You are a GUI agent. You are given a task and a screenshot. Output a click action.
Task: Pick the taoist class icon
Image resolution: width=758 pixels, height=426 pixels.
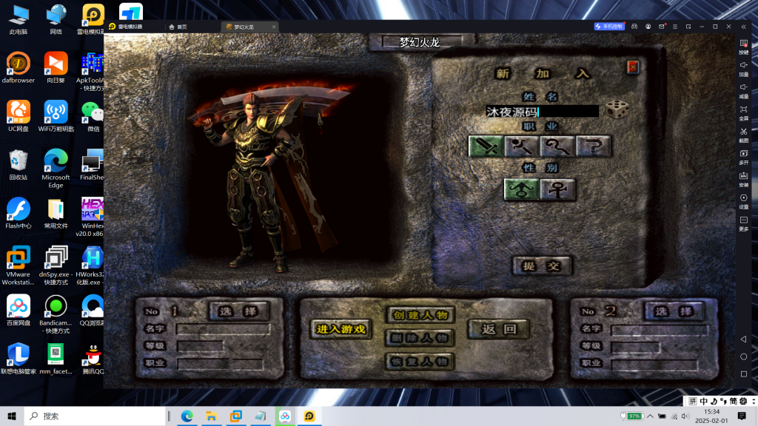click(x=557, y=146)
